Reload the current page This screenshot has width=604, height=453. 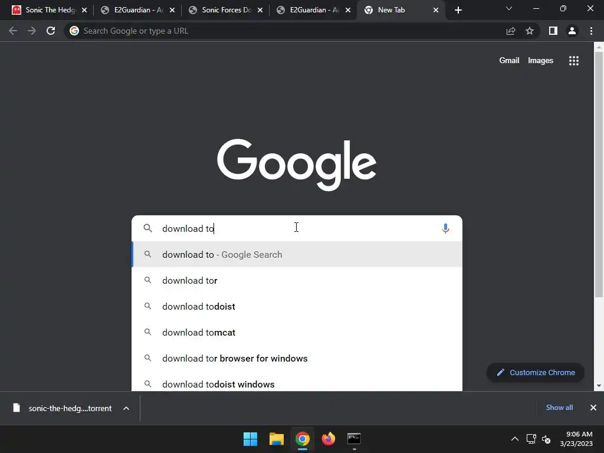(x=51, y=31)
